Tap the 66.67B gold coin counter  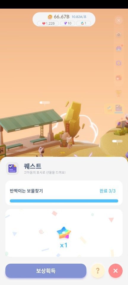(x=59, y=17)
